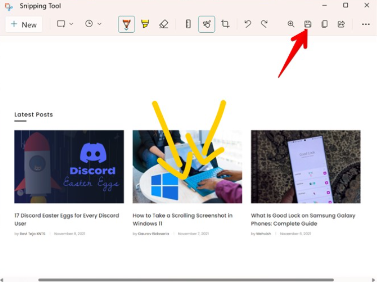This screenshot has width=377, height=282.
Task: Click the date 'November 7, 2021'
Action: (194, 234)
